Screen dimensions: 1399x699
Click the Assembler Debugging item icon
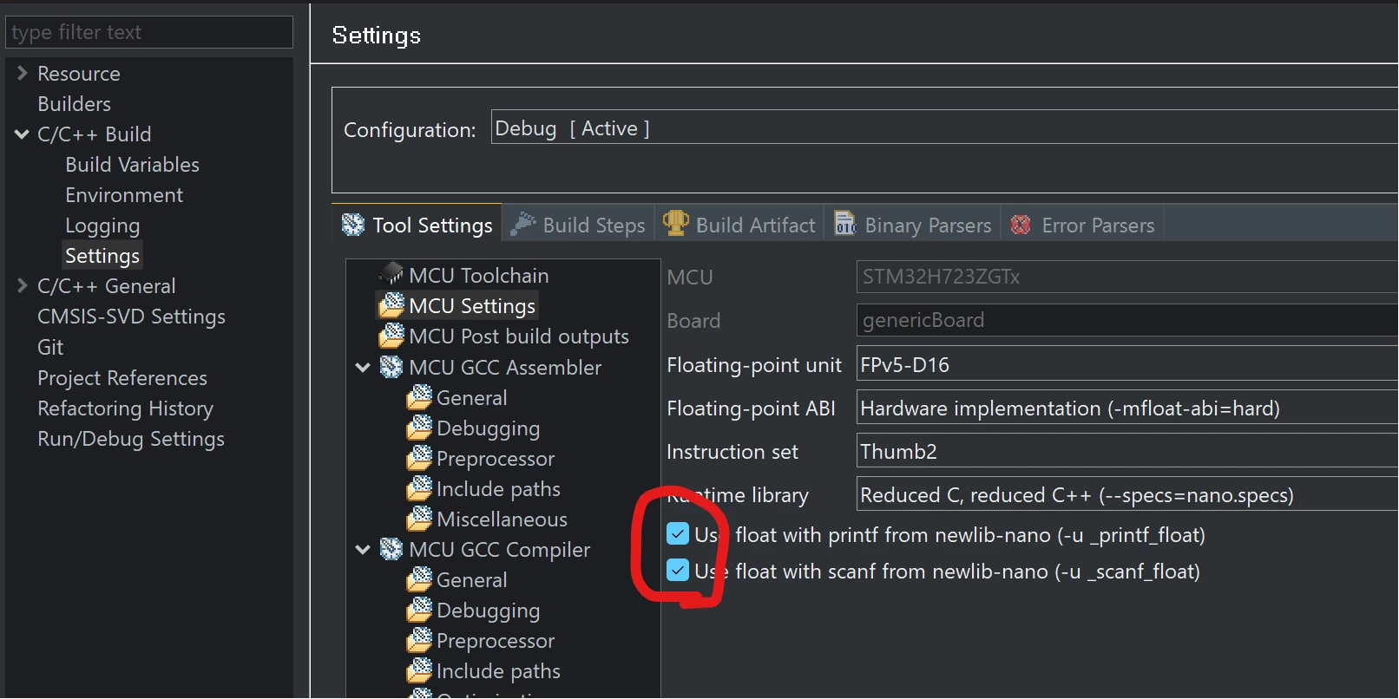point(420,428)
